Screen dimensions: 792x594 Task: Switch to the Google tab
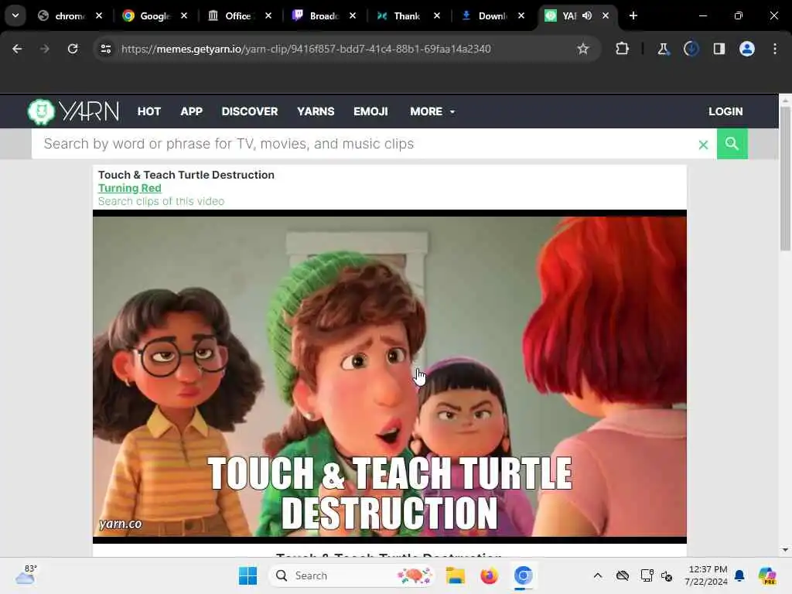(x=155, y=16)
